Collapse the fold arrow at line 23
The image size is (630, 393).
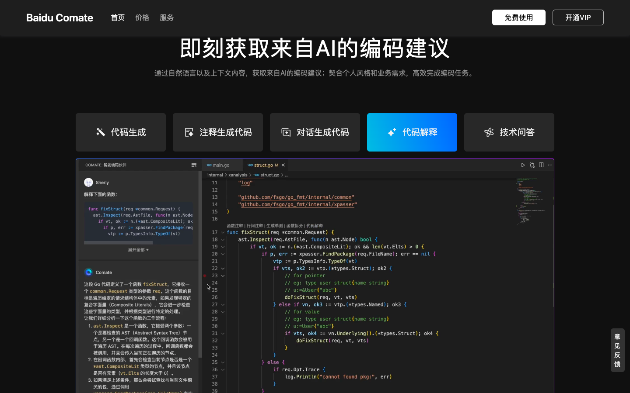tap(223, 276)
